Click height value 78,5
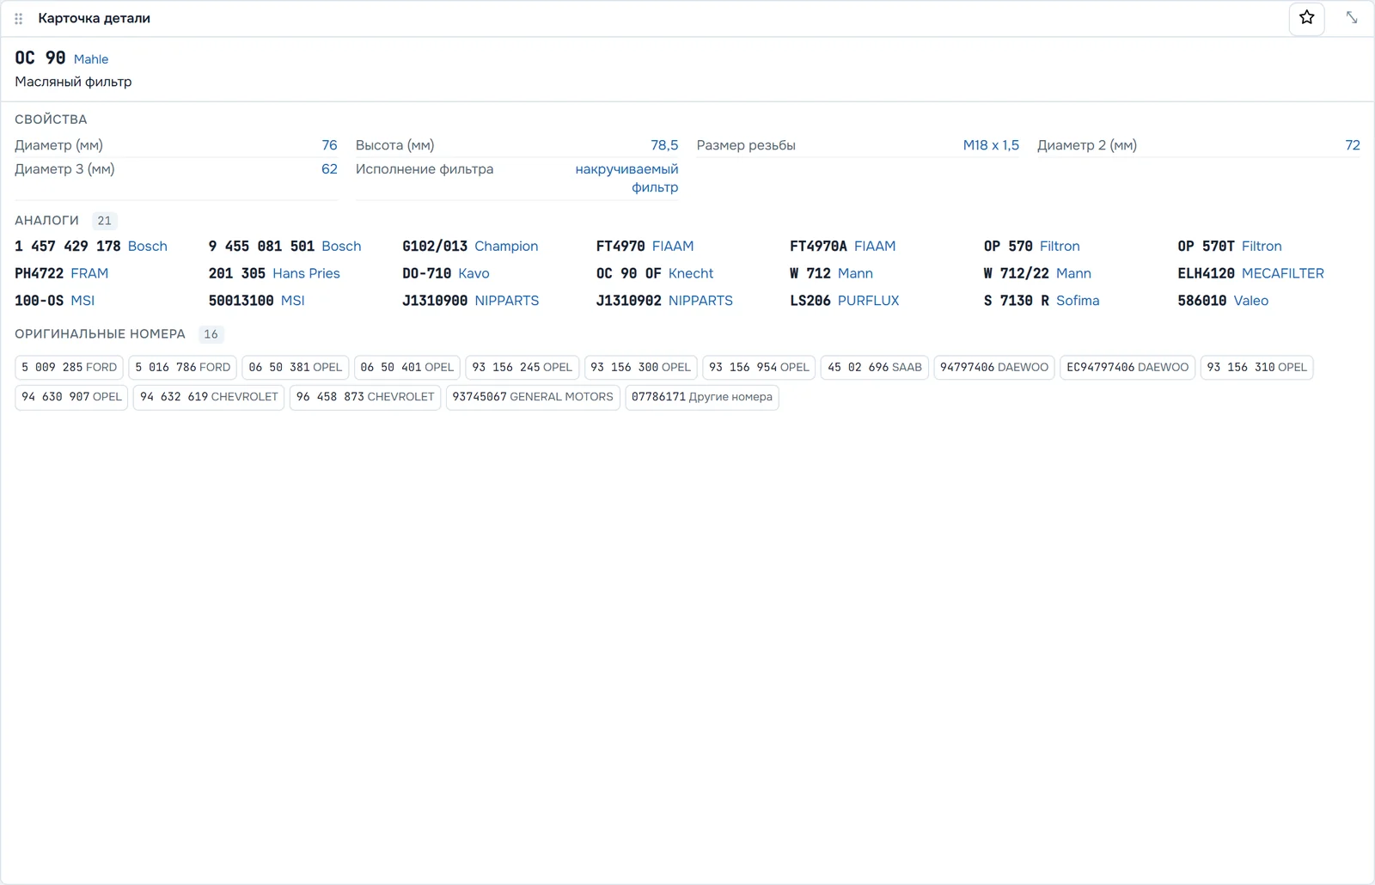 click(x=664, y=145)
